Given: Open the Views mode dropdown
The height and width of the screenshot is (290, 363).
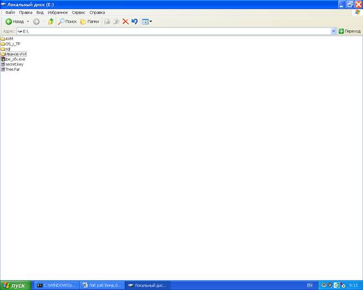Looking at the screenshot, I should click(147, 21).
